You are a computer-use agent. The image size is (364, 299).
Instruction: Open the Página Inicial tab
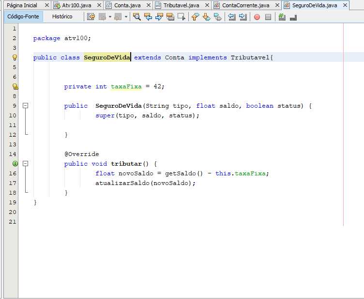[22, 5]
